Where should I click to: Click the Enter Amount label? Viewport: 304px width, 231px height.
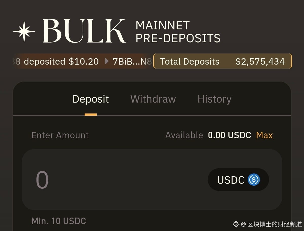(60, 135)
